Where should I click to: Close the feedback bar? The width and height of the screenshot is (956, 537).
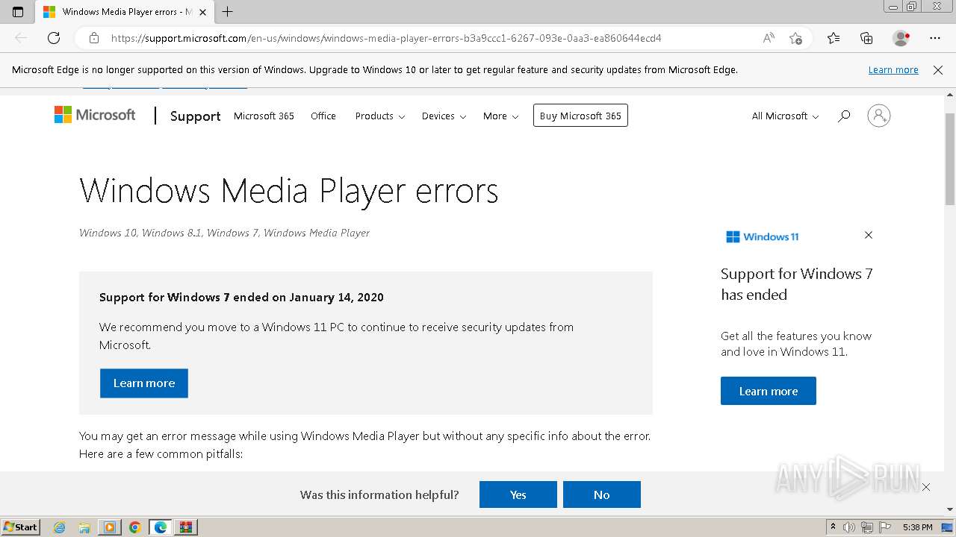tap(926, 487)
